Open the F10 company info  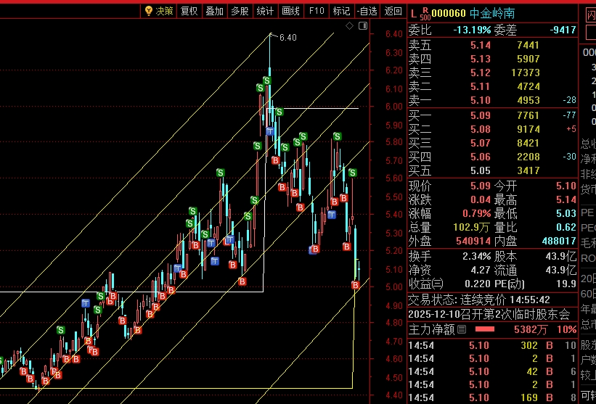(x=317, y=11)
